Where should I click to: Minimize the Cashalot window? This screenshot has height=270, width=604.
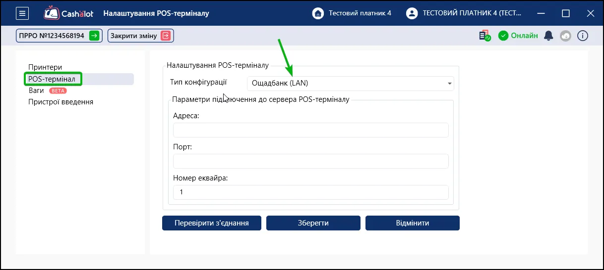[542, 13]
